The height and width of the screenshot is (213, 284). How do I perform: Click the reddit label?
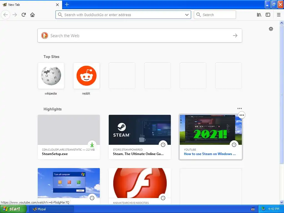86,93
